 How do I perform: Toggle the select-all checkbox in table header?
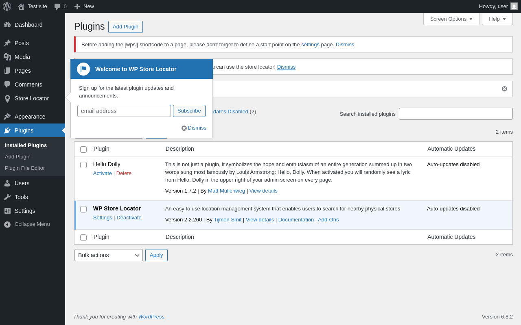[83, 149]
